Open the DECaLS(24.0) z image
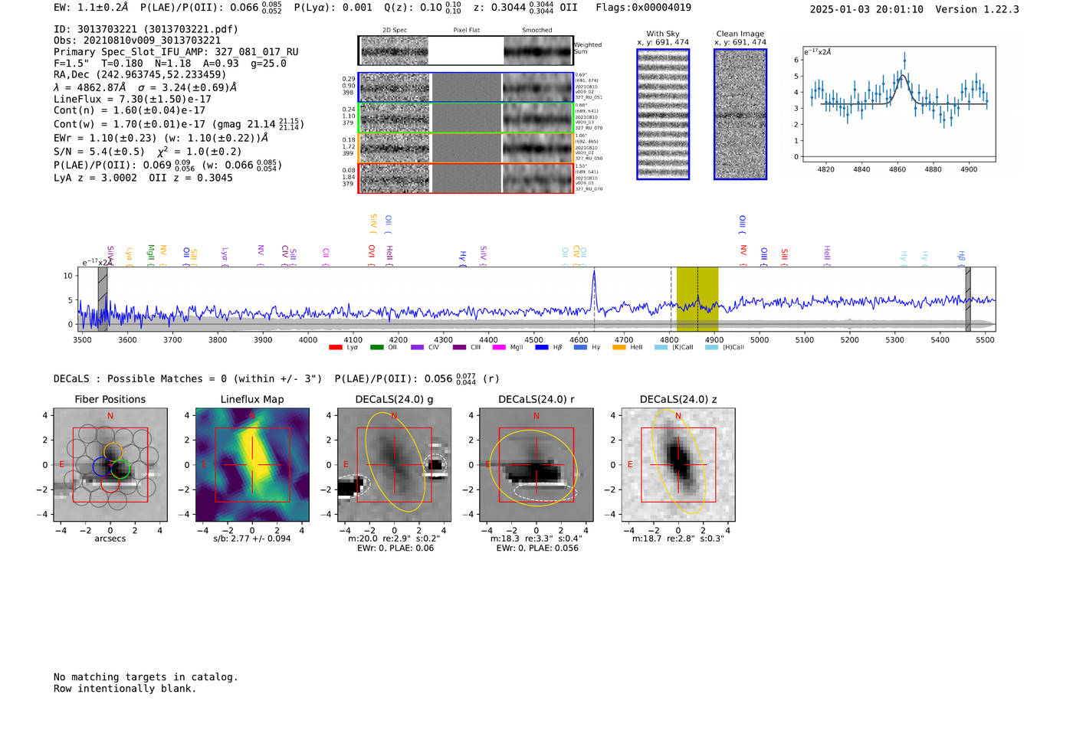This screenshot has width=1073, height=730. pyautogui.click(x=678, y=465)
